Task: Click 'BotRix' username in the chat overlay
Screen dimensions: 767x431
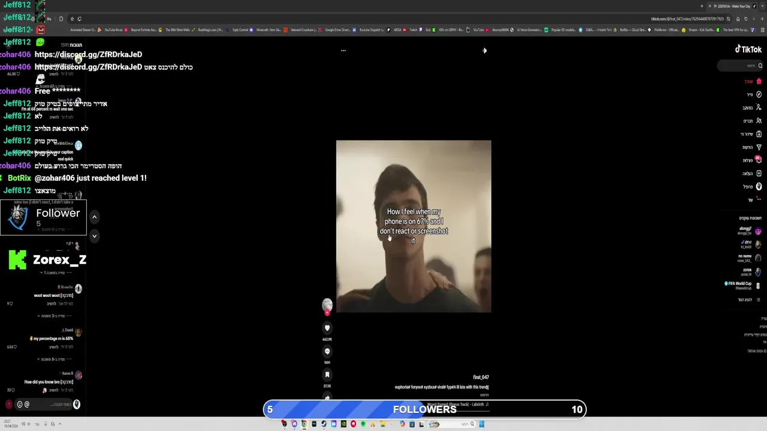Action: coord(19,178)
